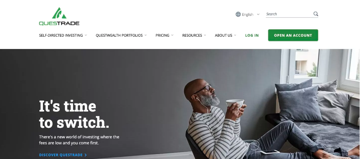The width and height of the screenshot is (360, 159).
Task: Follow the Discover Questrade link
Action: tap(61, 155)
